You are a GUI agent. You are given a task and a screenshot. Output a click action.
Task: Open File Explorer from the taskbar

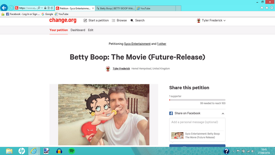9,151
